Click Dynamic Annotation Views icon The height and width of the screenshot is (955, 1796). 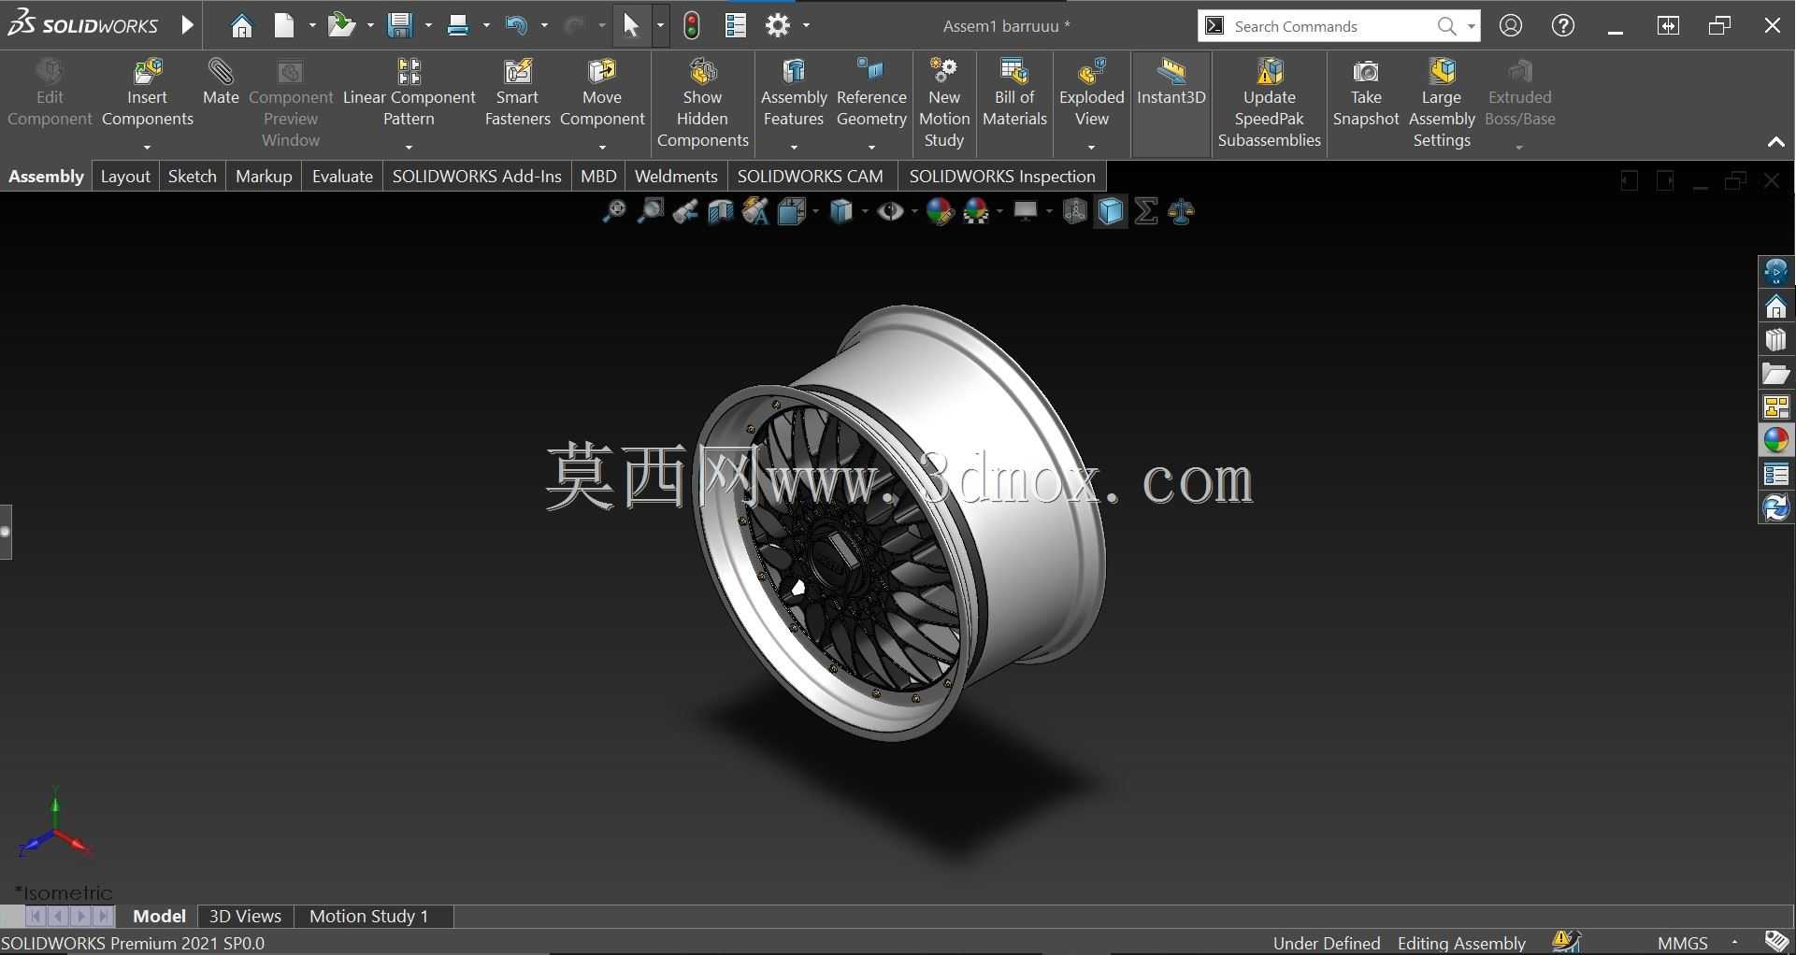[755, 212]
